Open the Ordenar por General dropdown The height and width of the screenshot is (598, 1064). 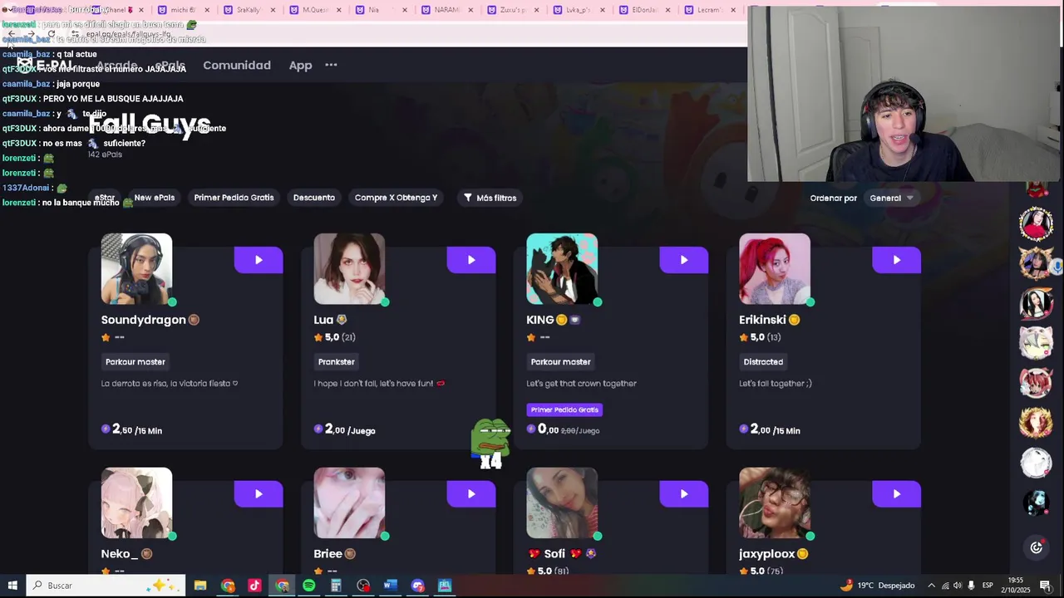[x=891, y=198]
